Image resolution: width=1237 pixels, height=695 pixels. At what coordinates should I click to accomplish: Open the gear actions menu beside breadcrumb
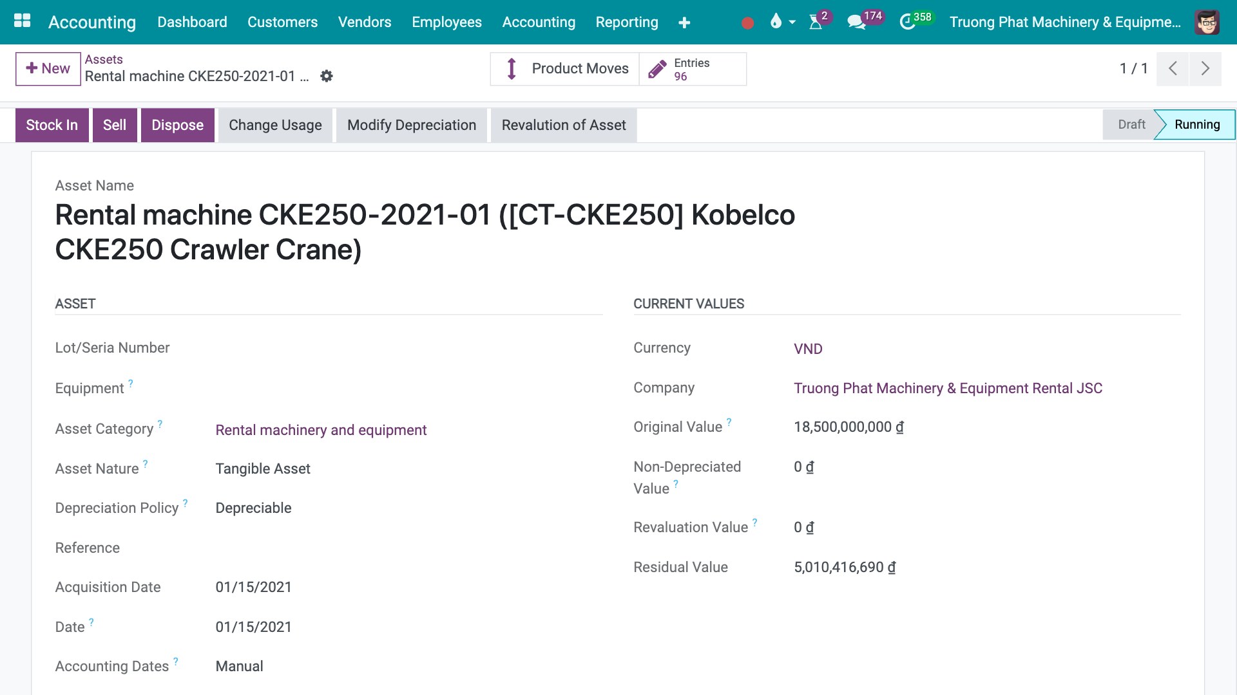[327, 76]
